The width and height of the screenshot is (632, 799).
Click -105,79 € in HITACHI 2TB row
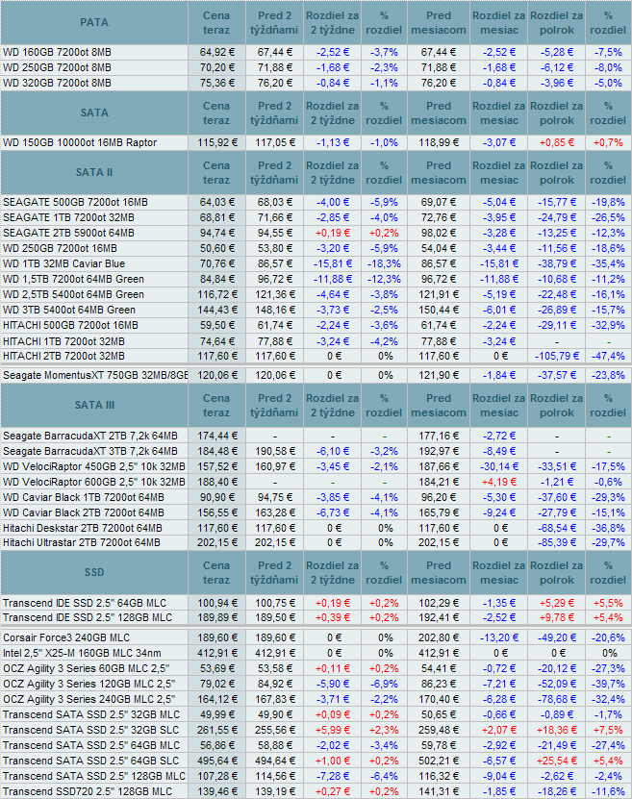pyautogui.click(x=557, y=356)
